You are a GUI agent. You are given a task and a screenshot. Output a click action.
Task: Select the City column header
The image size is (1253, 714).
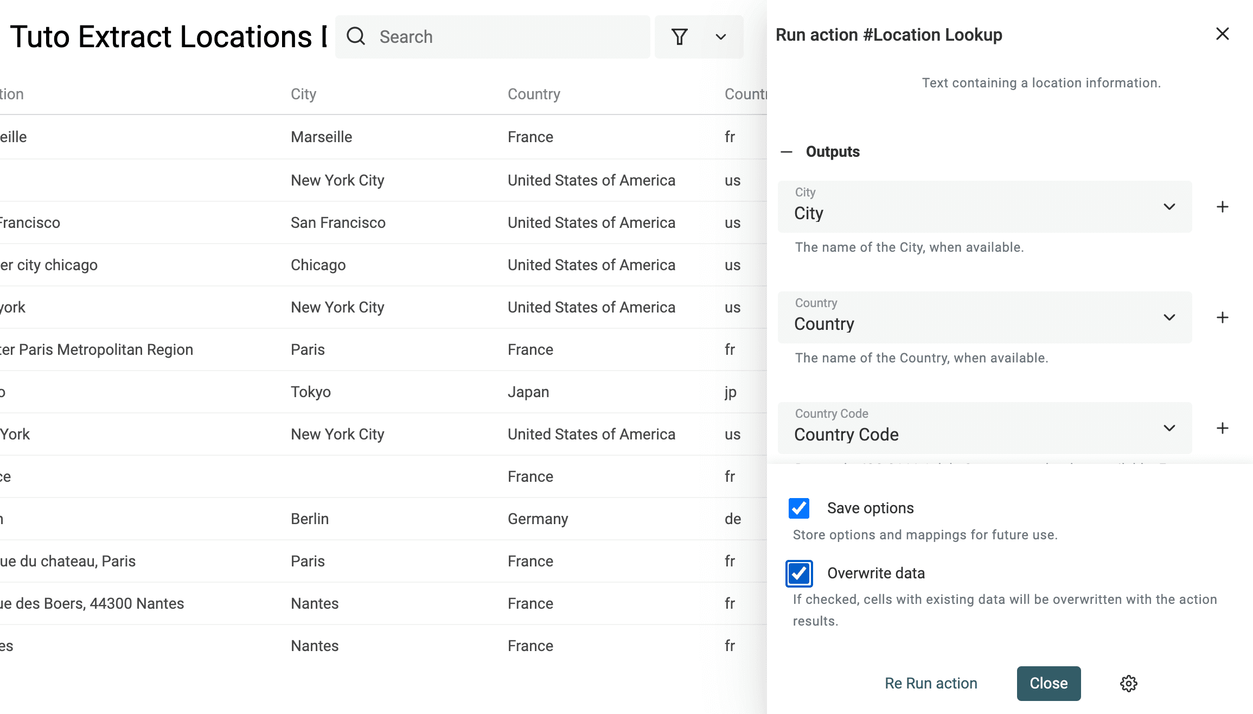point(303,94)
